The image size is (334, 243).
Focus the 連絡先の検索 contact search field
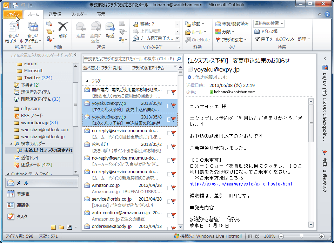(269, 23)
